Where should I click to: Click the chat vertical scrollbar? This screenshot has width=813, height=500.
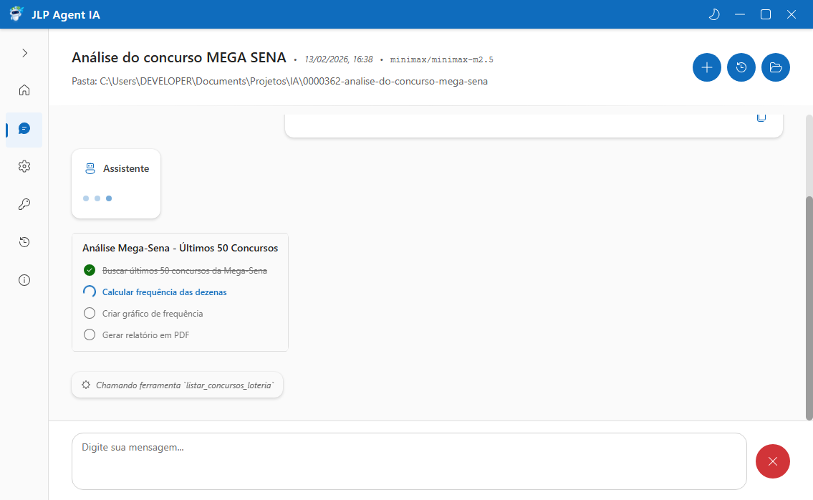coord(809,308)
